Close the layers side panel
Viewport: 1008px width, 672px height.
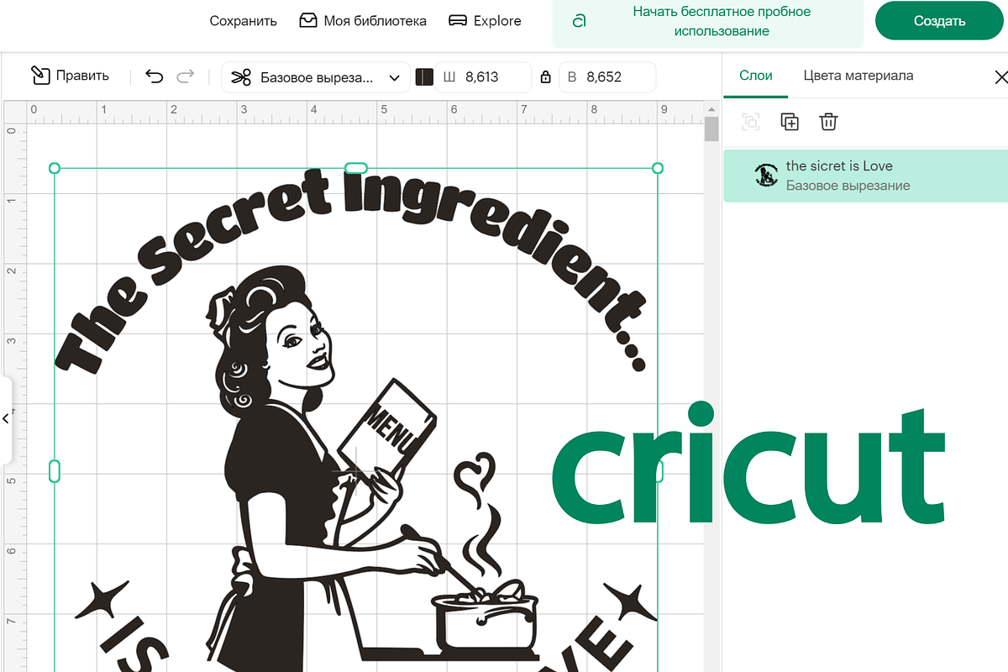1000,77
